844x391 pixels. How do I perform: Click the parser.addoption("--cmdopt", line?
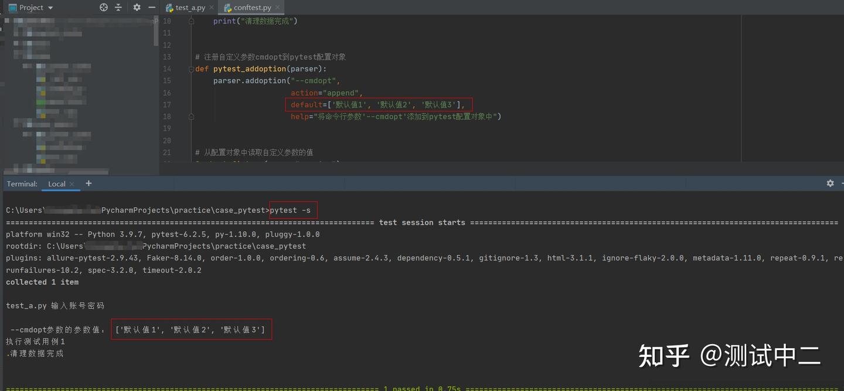(277, 81)
